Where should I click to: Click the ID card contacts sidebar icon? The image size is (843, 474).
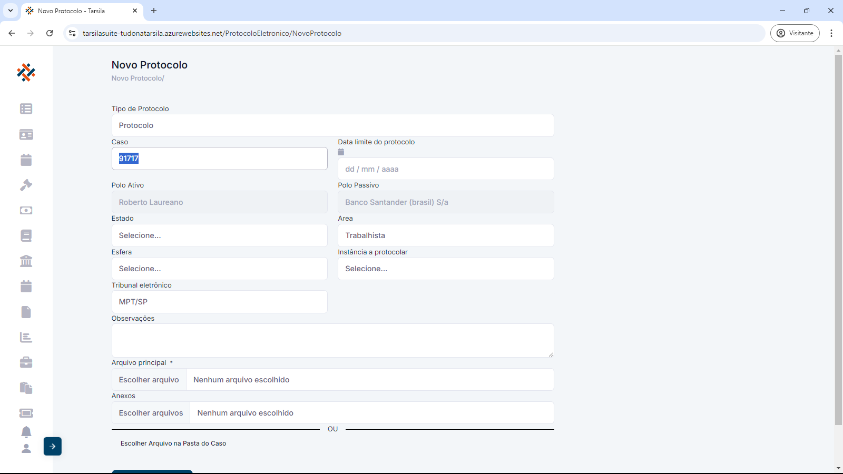[x=26, y=134]
